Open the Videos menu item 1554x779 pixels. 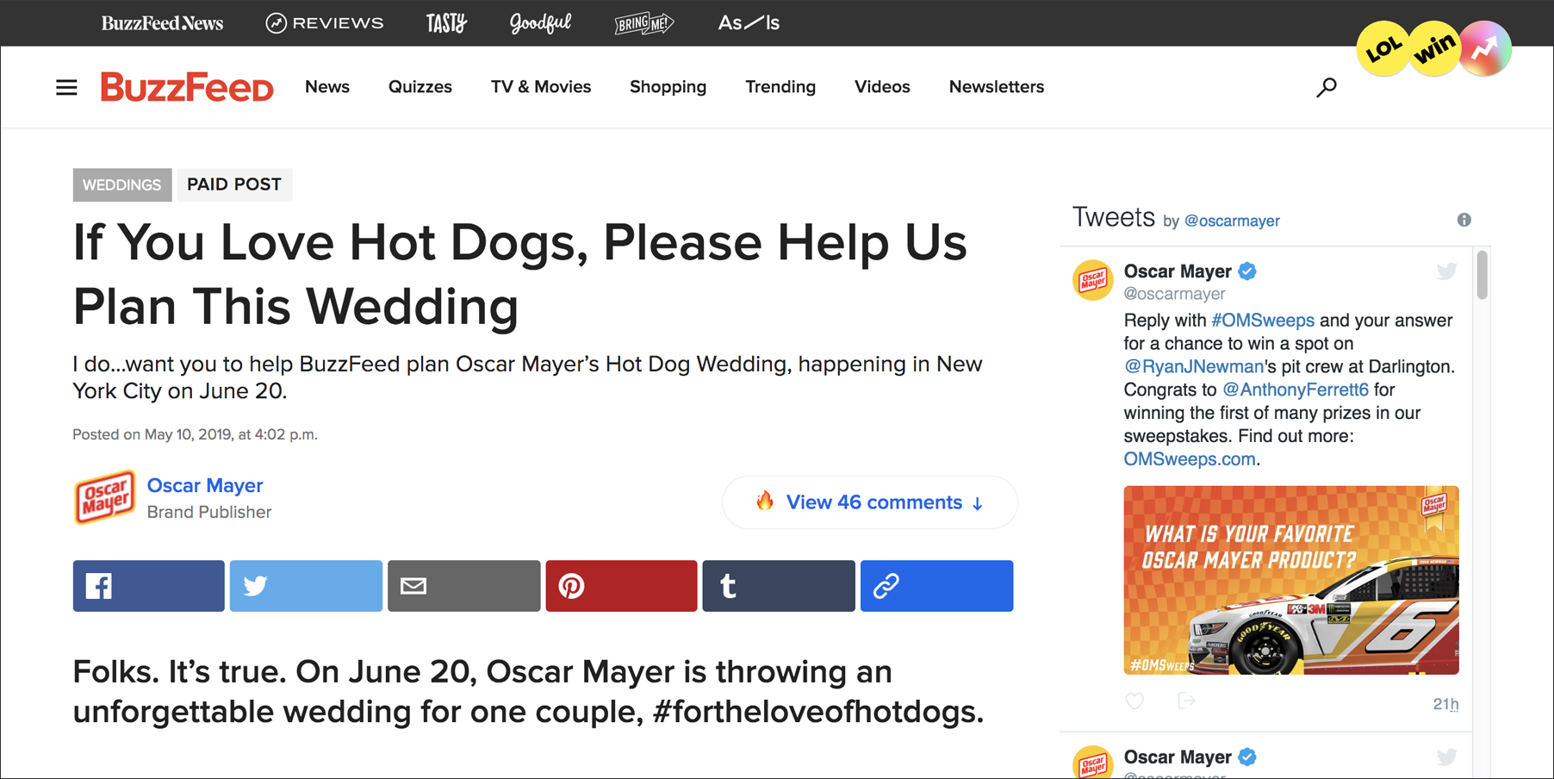coord(882,87)
